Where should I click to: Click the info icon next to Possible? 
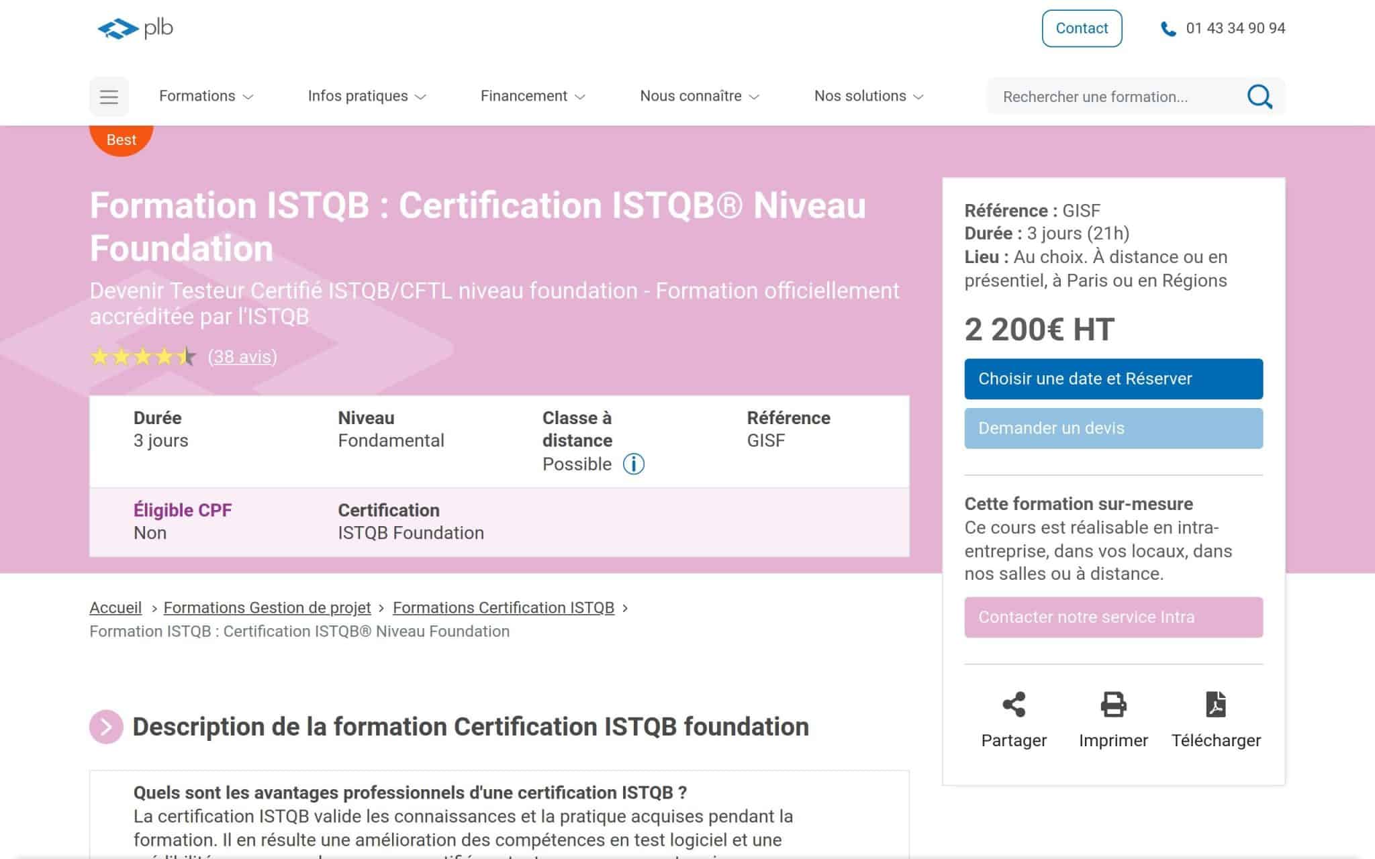pos(633,464)
